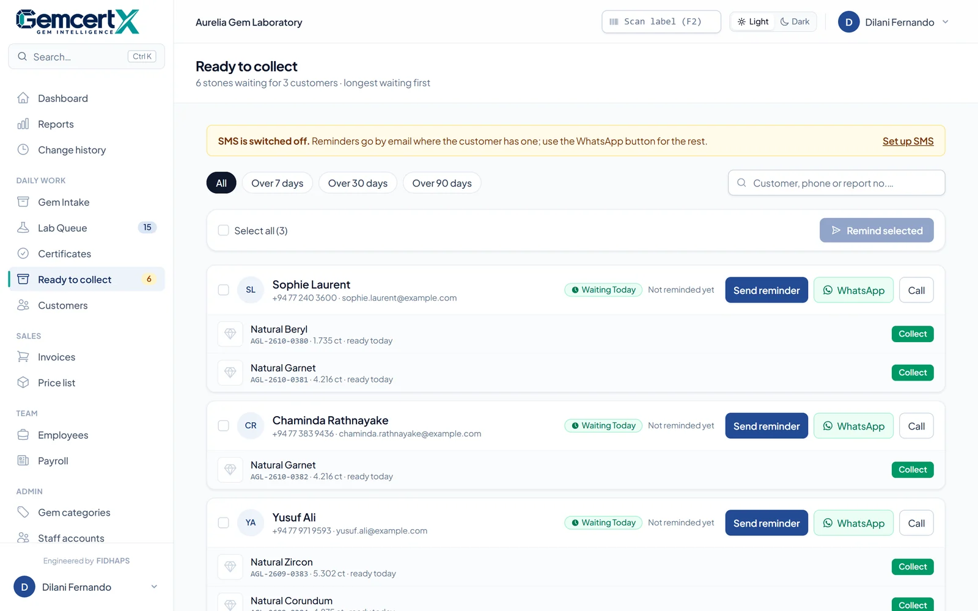Click the SL avatar for Sophie Laurent
The height and width of the screenshot is (611, 978).
pos(251,290)
